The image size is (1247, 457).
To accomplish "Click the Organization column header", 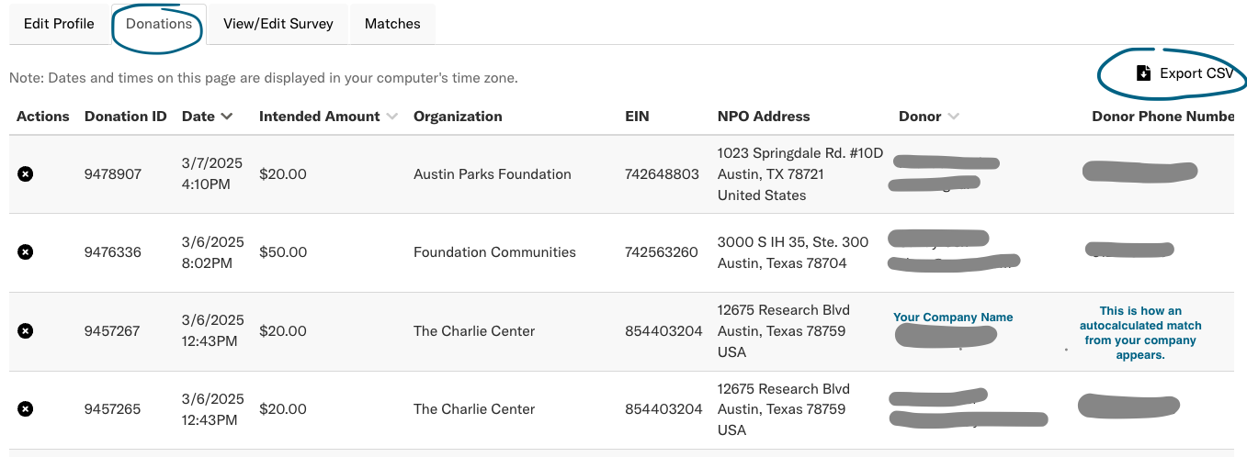I will pos(458,117).
